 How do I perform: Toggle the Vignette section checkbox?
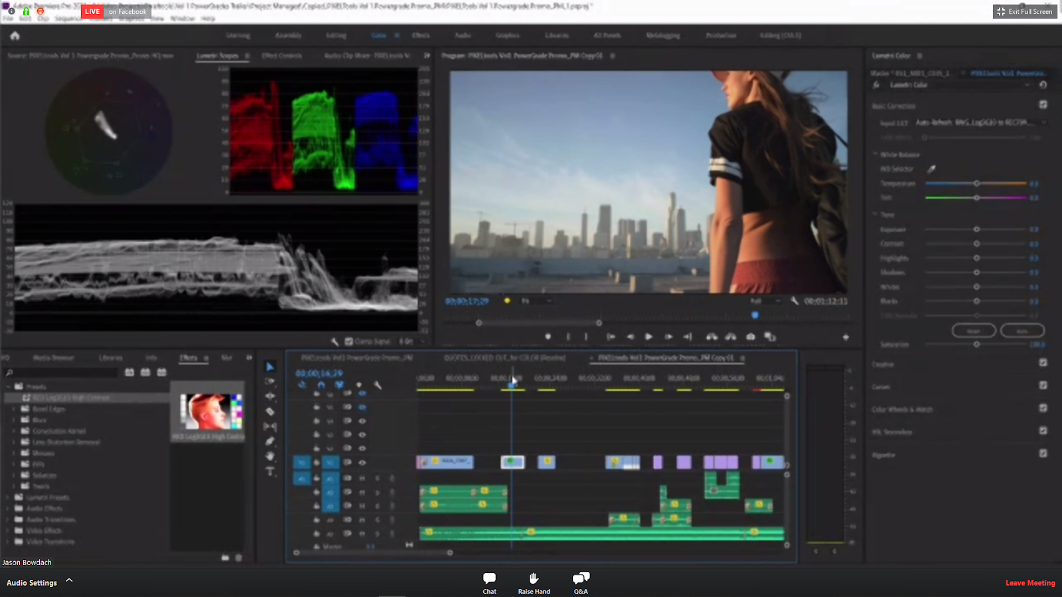coord(1043,454)
